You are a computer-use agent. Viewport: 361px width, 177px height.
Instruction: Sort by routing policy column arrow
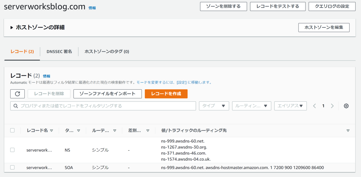[x=115, y=131]
